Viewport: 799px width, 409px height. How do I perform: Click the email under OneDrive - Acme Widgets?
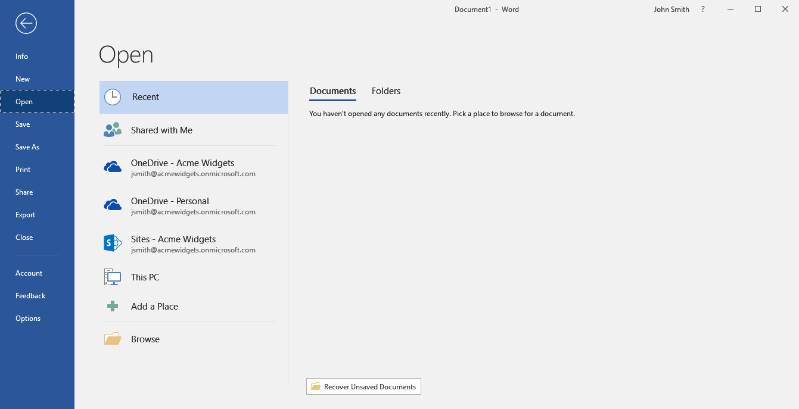(x=194, y=174)
